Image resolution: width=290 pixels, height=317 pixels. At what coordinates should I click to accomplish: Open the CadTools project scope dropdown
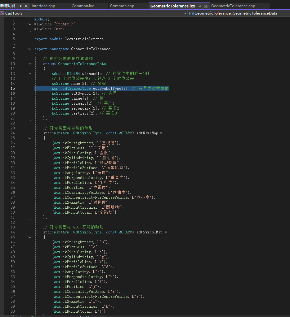(x=185, y=13)
